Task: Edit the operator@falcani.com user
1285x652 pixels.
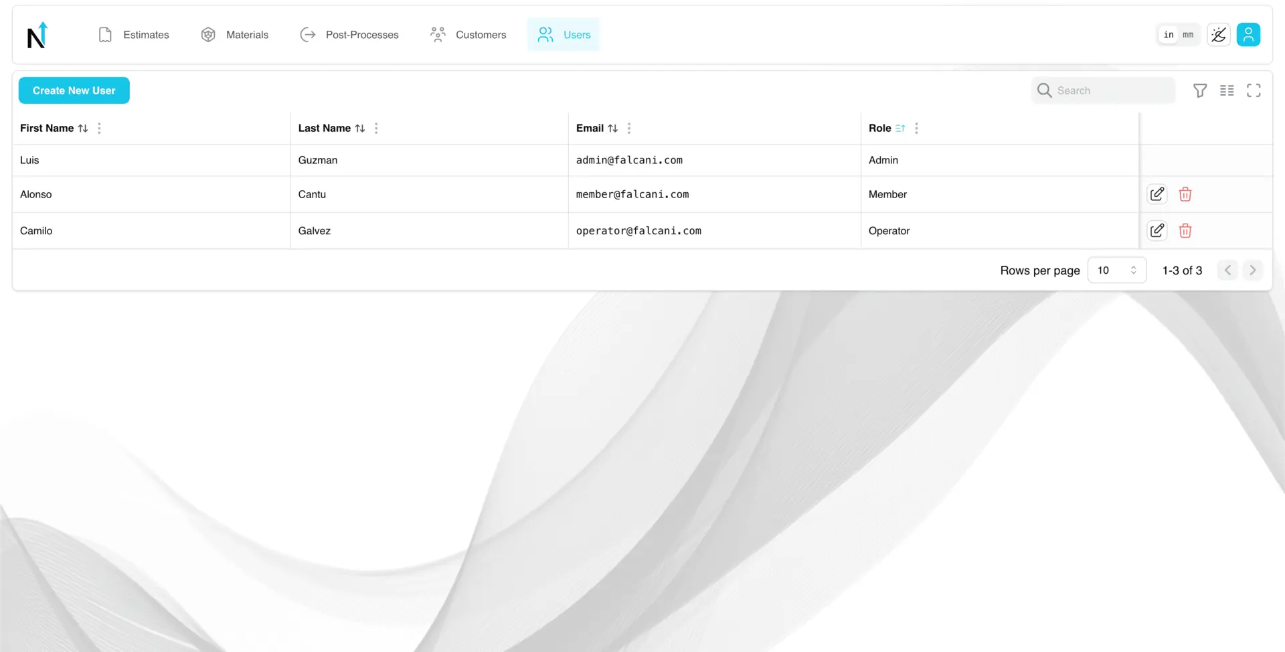Action: [x=1156, y=231]
